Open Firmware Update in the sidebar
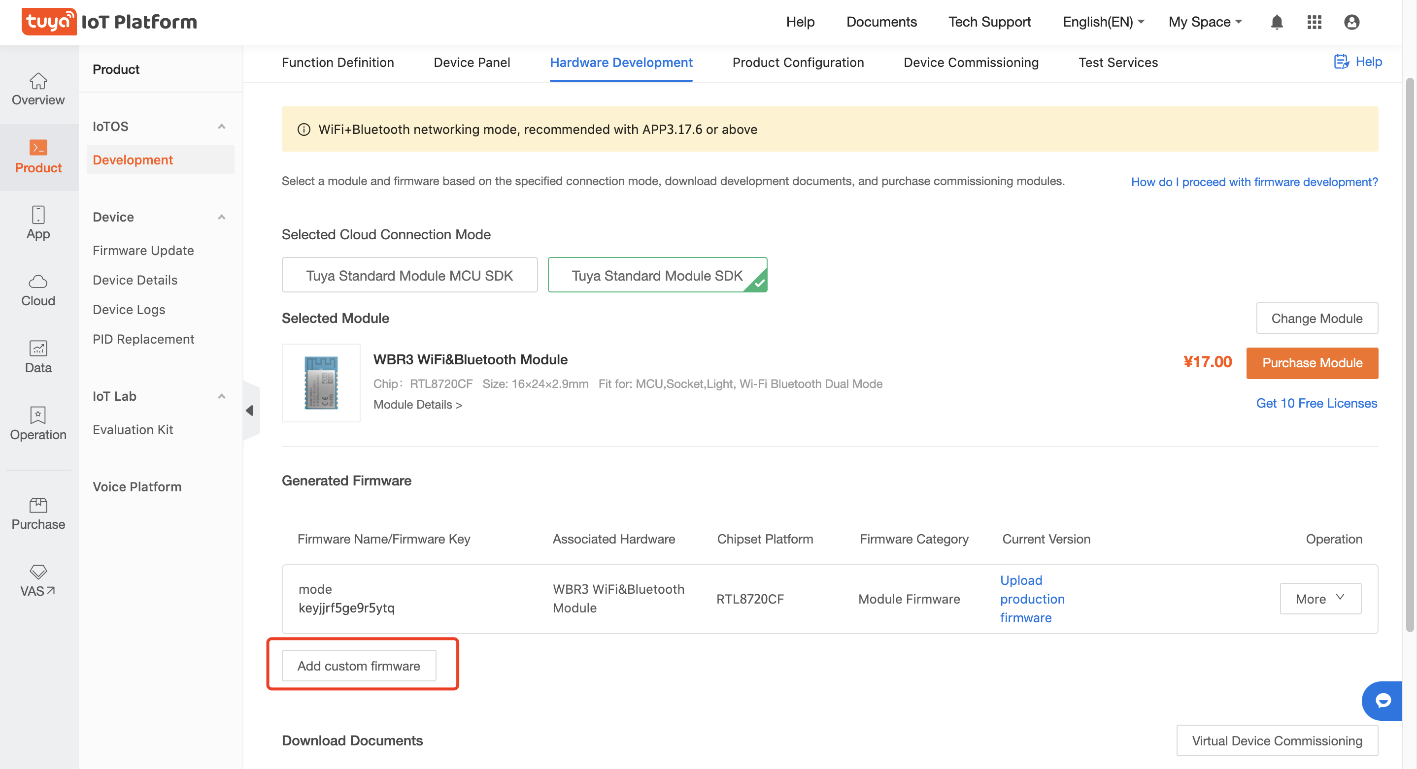 tap(143, 251)
